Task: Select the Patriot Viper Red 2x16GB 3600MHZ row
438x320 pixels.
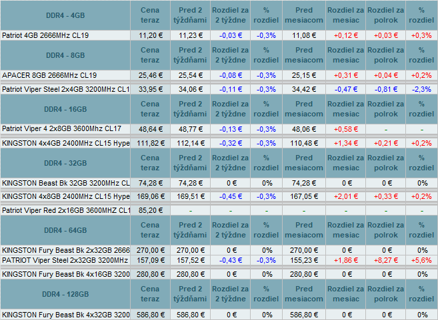Action: [x=65, y=210]
